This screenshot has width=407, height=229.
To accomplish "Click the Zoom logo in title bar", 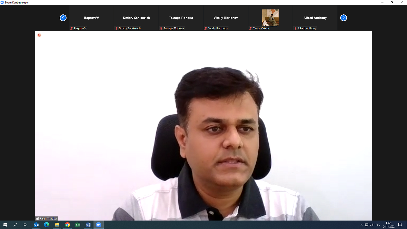I will click(x=2, y=2).
